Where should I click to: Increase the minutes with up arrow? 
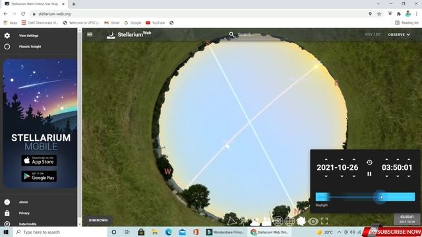click(x=398, y=159)
